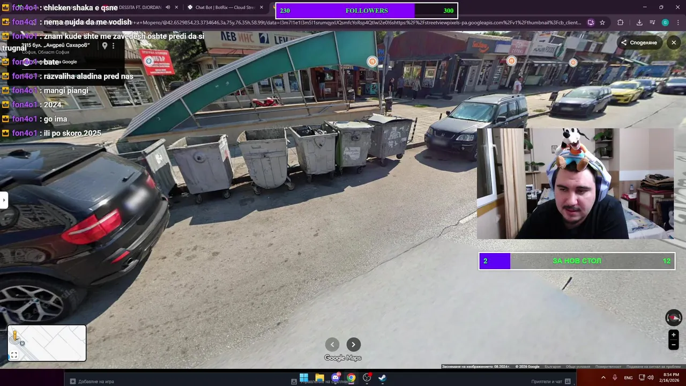
Task: Click the ЗА НОВ СТОЛ goal bar
Action: pyautogui.click(x=577, y=261)
